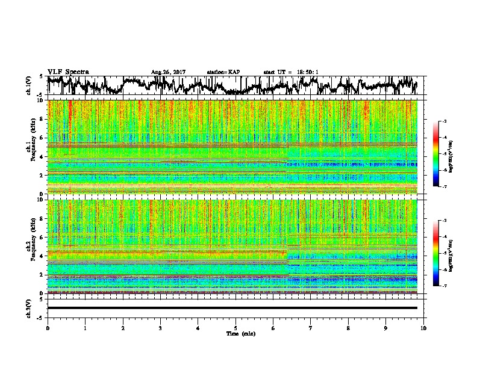Click the "9" tick on Time axis

385,328
